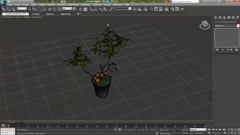Switch to the Graphite Modeling Tools tab
The height and width of the screenshot is (135, 240).
click(15, 14)
